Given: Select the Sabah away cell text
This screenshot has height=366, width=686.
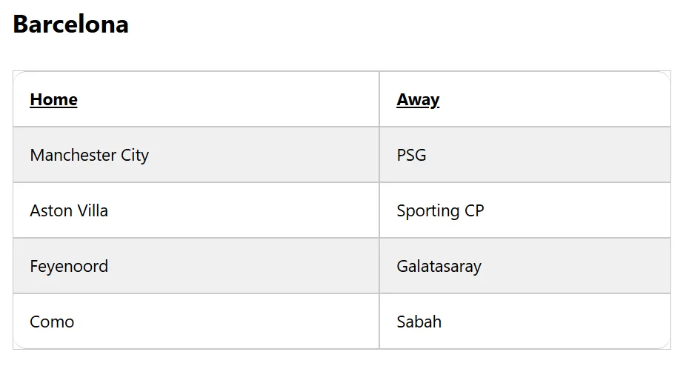Looking at the screenshot, I should click(419, 322).
